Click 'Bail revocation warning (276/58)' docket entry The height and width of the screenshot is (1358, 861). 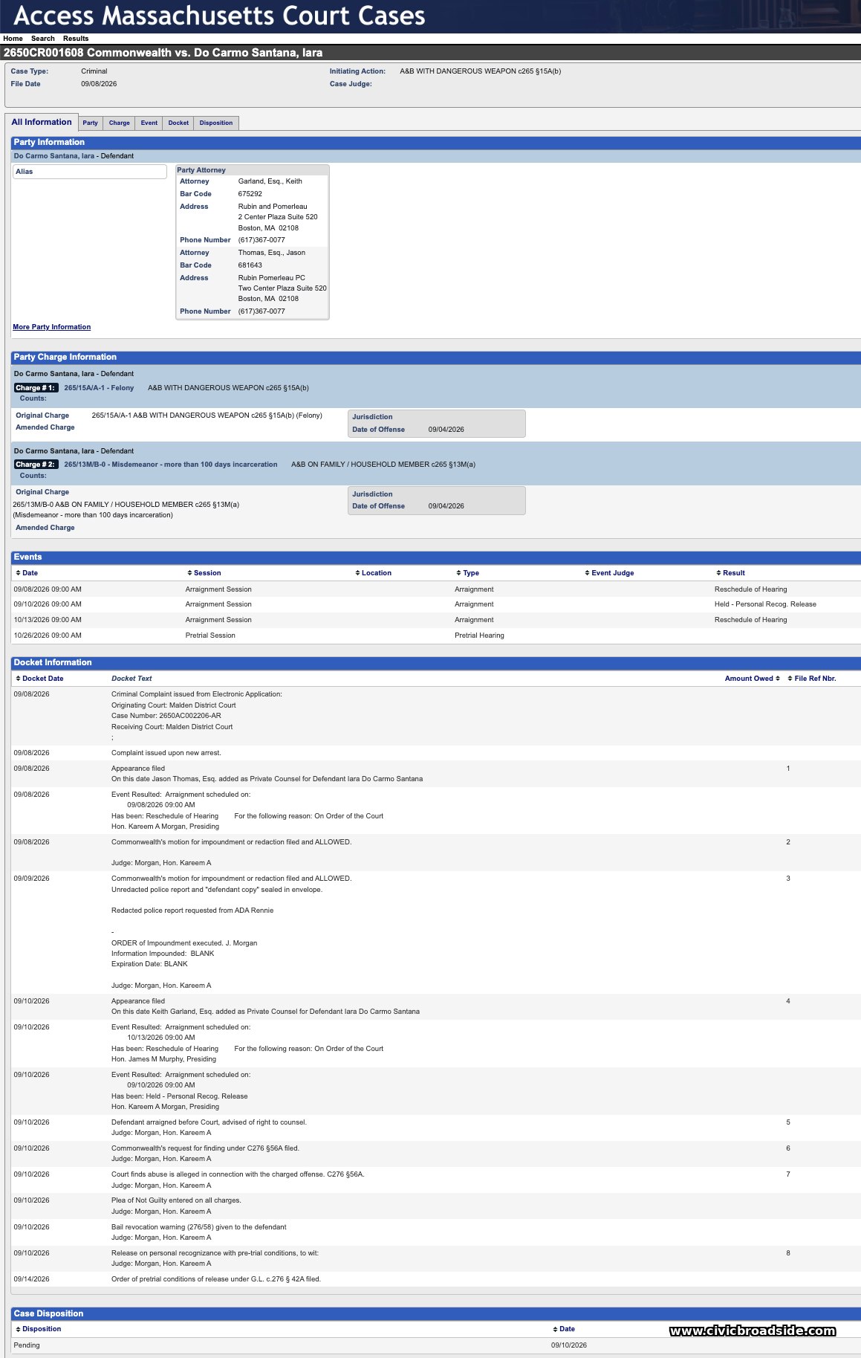coord(198,1227)
